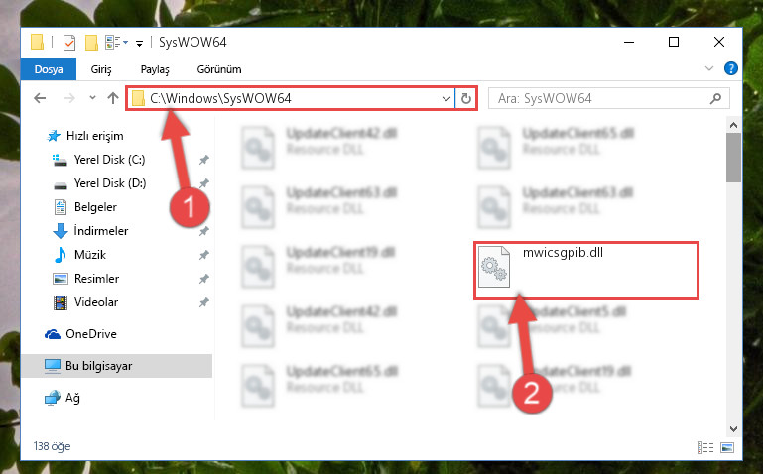
Task: Click the Properties icon in quick access toolbar
Action: coord(69,43)
